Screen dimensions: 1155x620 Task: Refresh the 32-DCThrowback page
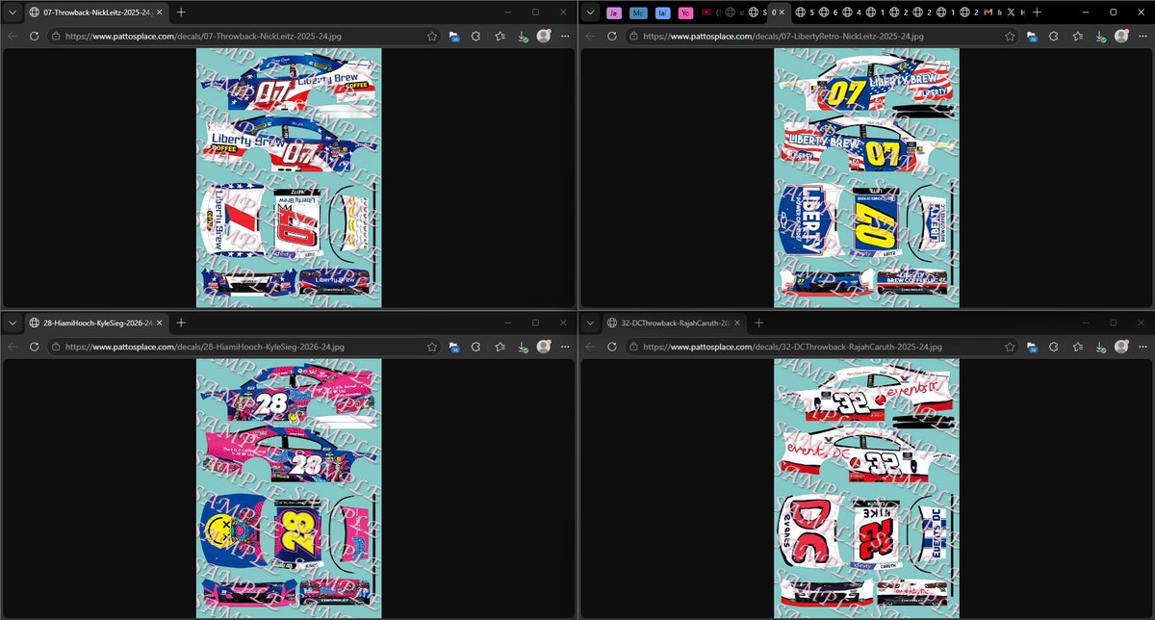[612, 346]
